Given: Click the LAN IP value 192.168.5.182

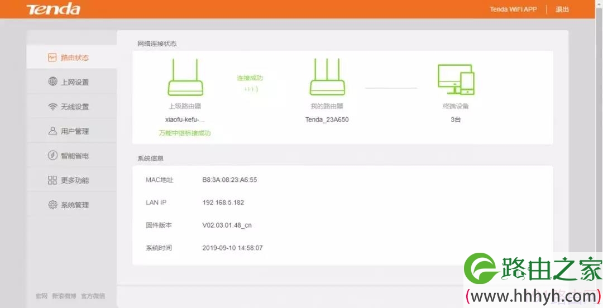Looking at the screenshot, I should (x=223, y=202).
